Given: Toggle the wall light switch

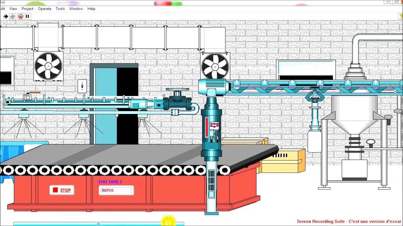Looking at the screenshot, I should tap(82, 86).
